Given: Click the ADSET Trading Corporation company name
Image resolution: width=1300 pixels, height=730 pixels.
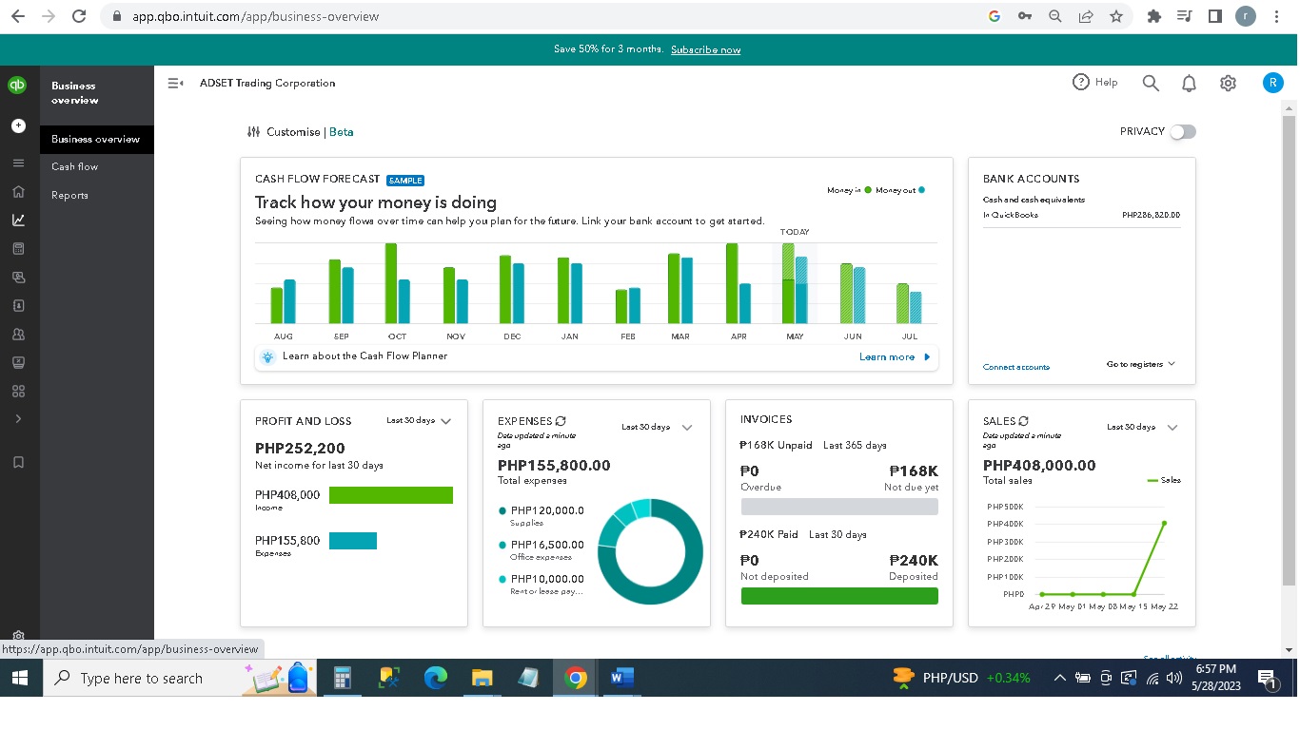Looking at the screenshot, I should (x=267, y=83).
